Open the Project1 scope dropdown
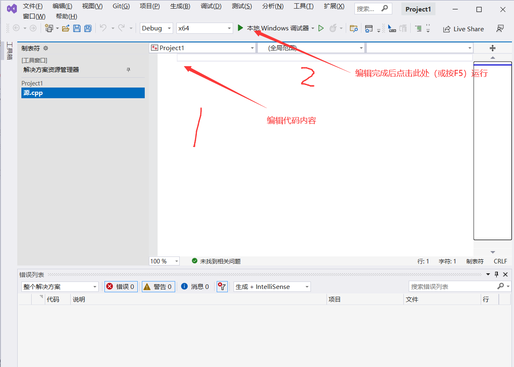 click(203, 48)
